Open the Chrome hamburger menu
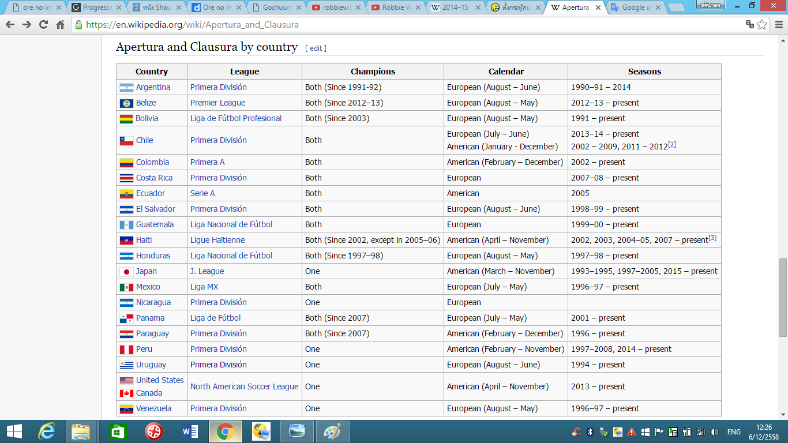788x443 pixels. [778, 25]
